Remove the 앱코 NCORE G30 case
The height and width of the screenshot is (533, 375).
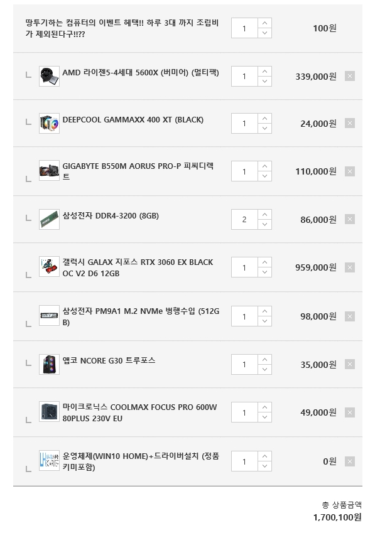click(350, 364)
